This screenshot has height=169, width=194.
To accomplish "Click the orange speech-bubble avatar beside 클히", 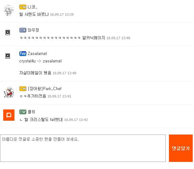I will pyautogui.click(x=9, y=115).
